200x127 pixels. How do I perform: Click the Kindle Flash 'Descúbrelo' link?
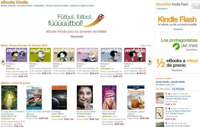(x=178, y=29)
